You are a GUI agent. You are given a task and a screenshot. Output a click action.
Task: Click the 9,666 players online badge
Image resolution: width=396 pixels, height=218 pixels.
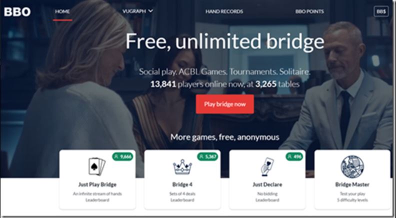122,156
